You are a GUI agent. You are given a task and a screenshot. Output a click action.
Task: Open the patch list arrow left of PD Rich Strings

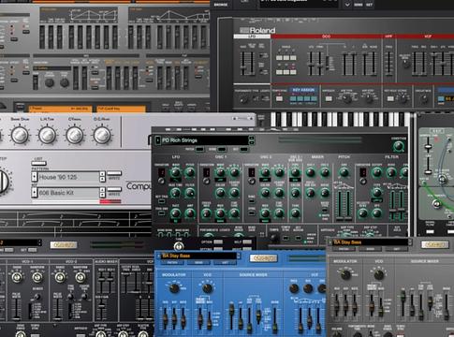[x=158, y=140]
